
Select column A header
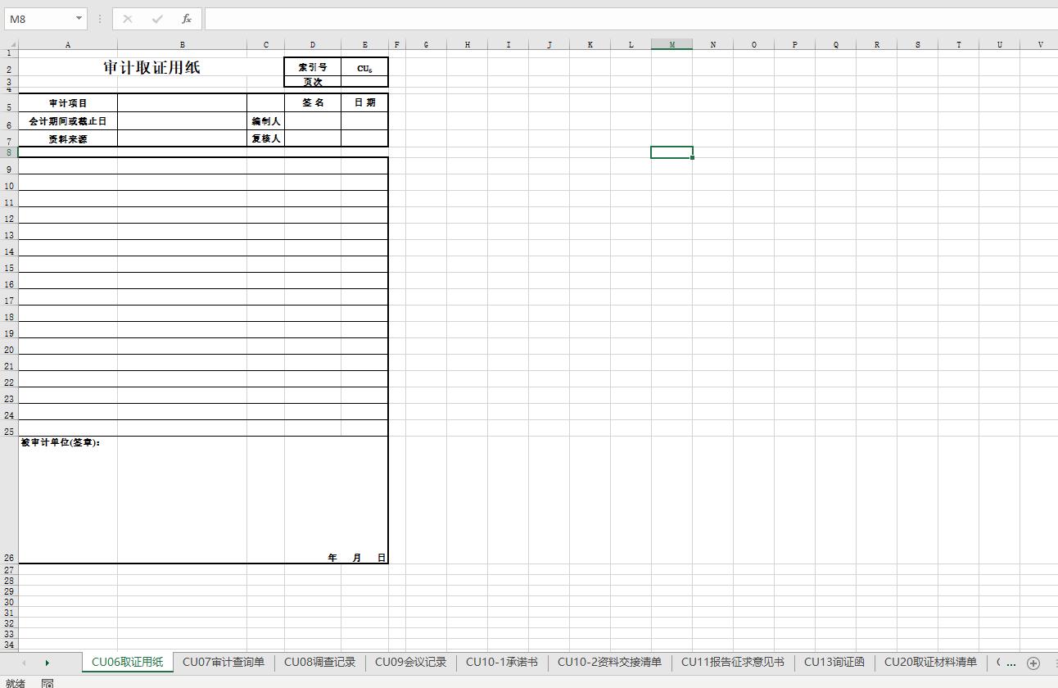tap(68, 44)
